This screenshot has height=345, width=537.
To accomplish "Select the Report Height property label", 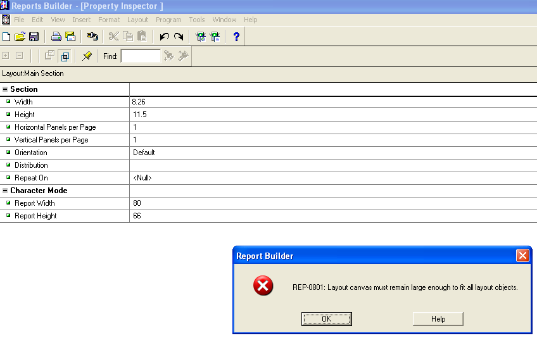I will click(35, 216).
